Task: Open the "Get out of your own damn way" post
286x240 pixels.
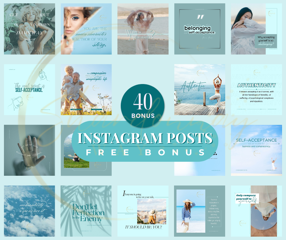Action: pos(30,29)
